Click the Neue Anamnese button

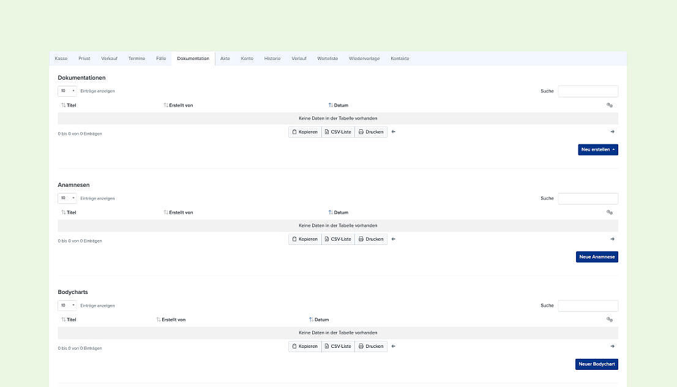tap(597, 257)
